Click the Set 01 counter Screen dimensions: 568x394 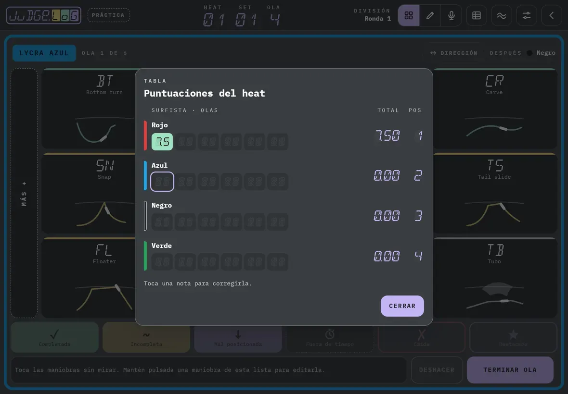[x=245, y=15]
